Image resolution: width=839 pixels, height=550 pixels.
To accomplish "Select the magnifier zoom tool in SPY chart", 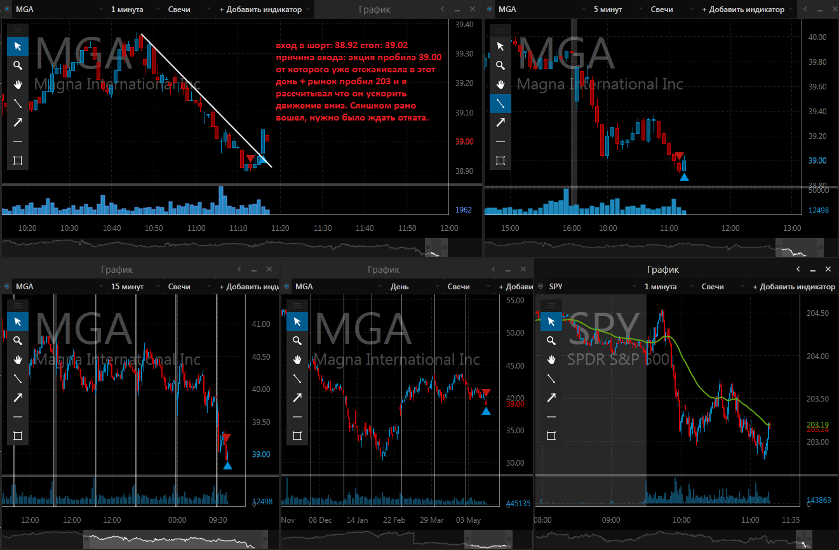I will point(551,341).
